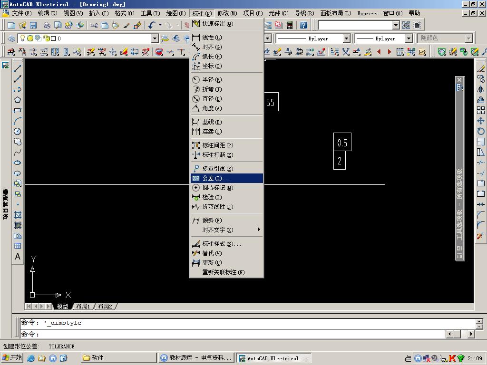
Task: Open the plot style dropdown
Action: [x=468, y=38]
